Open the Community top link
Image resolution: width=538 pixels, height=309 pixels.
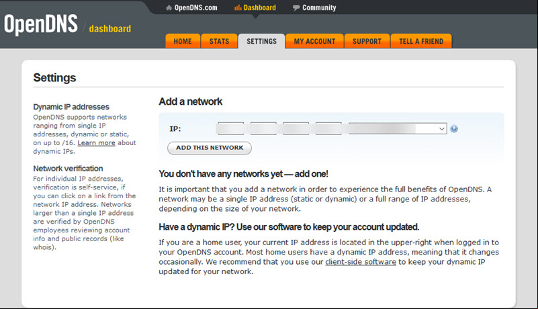pyautogui.click(x=319, y=7)
